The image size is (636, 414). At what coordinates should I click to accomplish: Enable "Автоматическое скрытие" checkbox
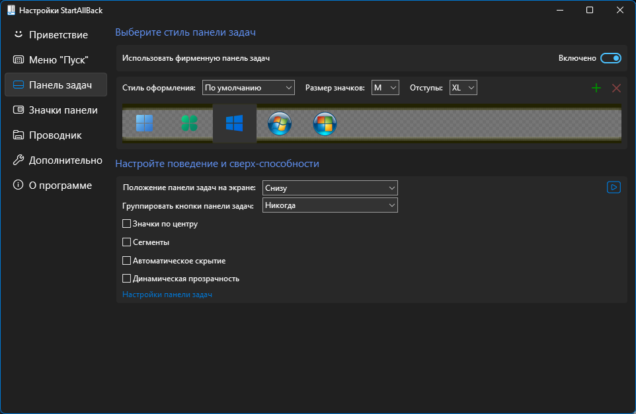pyautogui.click(x=126, y=260)
